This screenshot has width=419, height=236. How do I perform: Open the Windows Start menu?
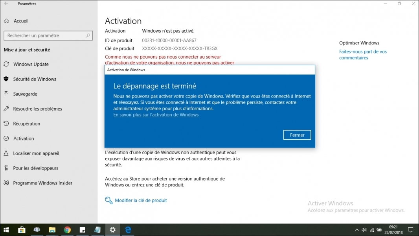click(6, 230)
